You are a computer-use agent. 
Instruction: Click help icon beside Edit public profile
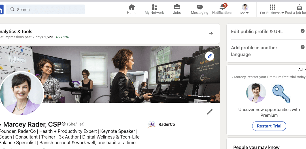coord(302,31)
